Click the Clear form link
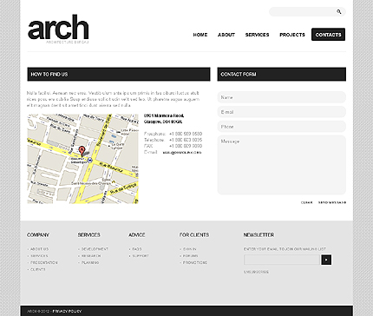This screenshot has width=373, height=316. [306, 202]
